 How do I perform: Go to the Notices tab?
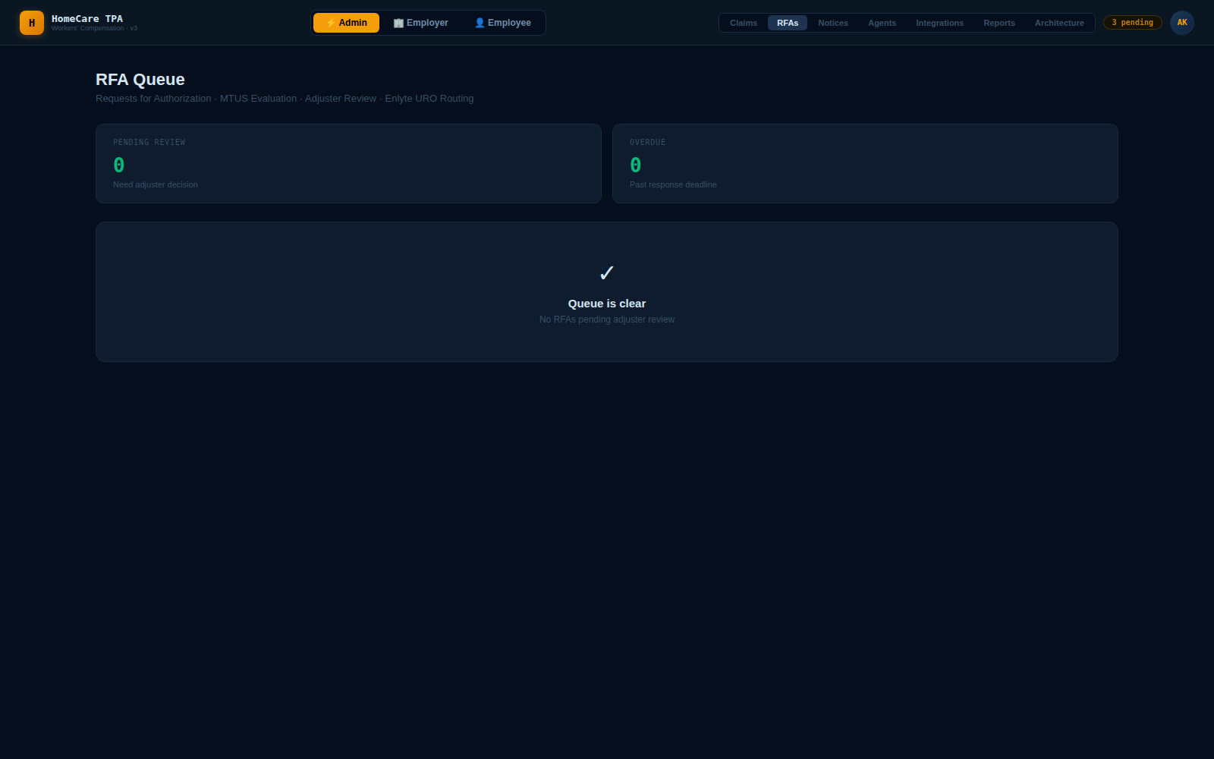coord(833,23)
